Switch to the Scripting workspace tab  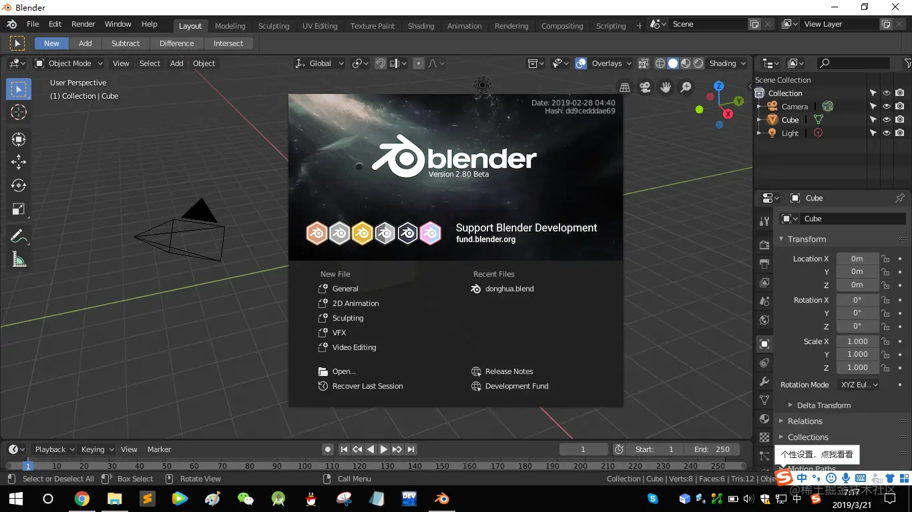point(611,26)
